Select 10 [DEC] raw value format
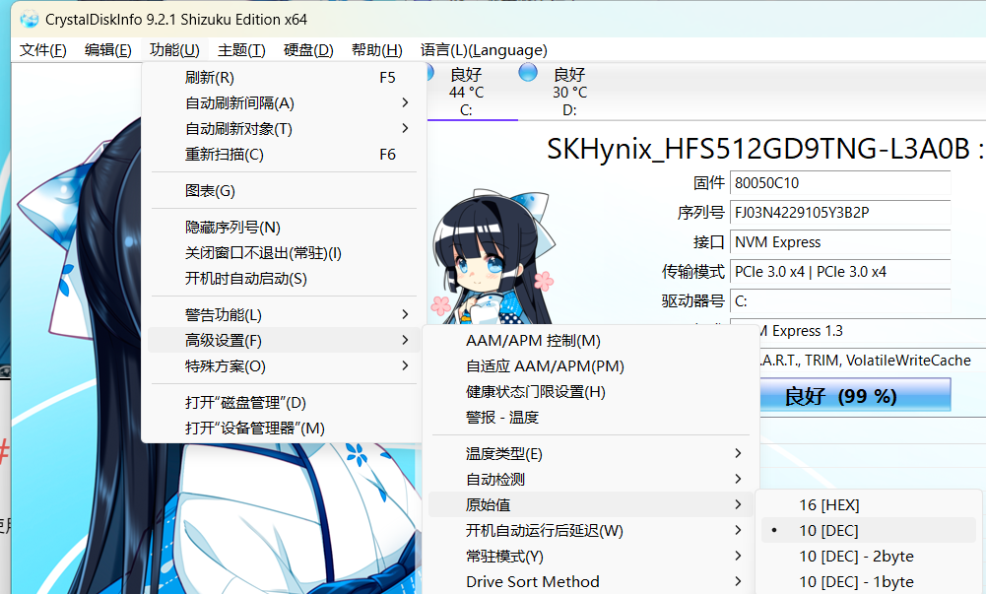986x594 pixels. pyautogui.click(x=869, y=531)
